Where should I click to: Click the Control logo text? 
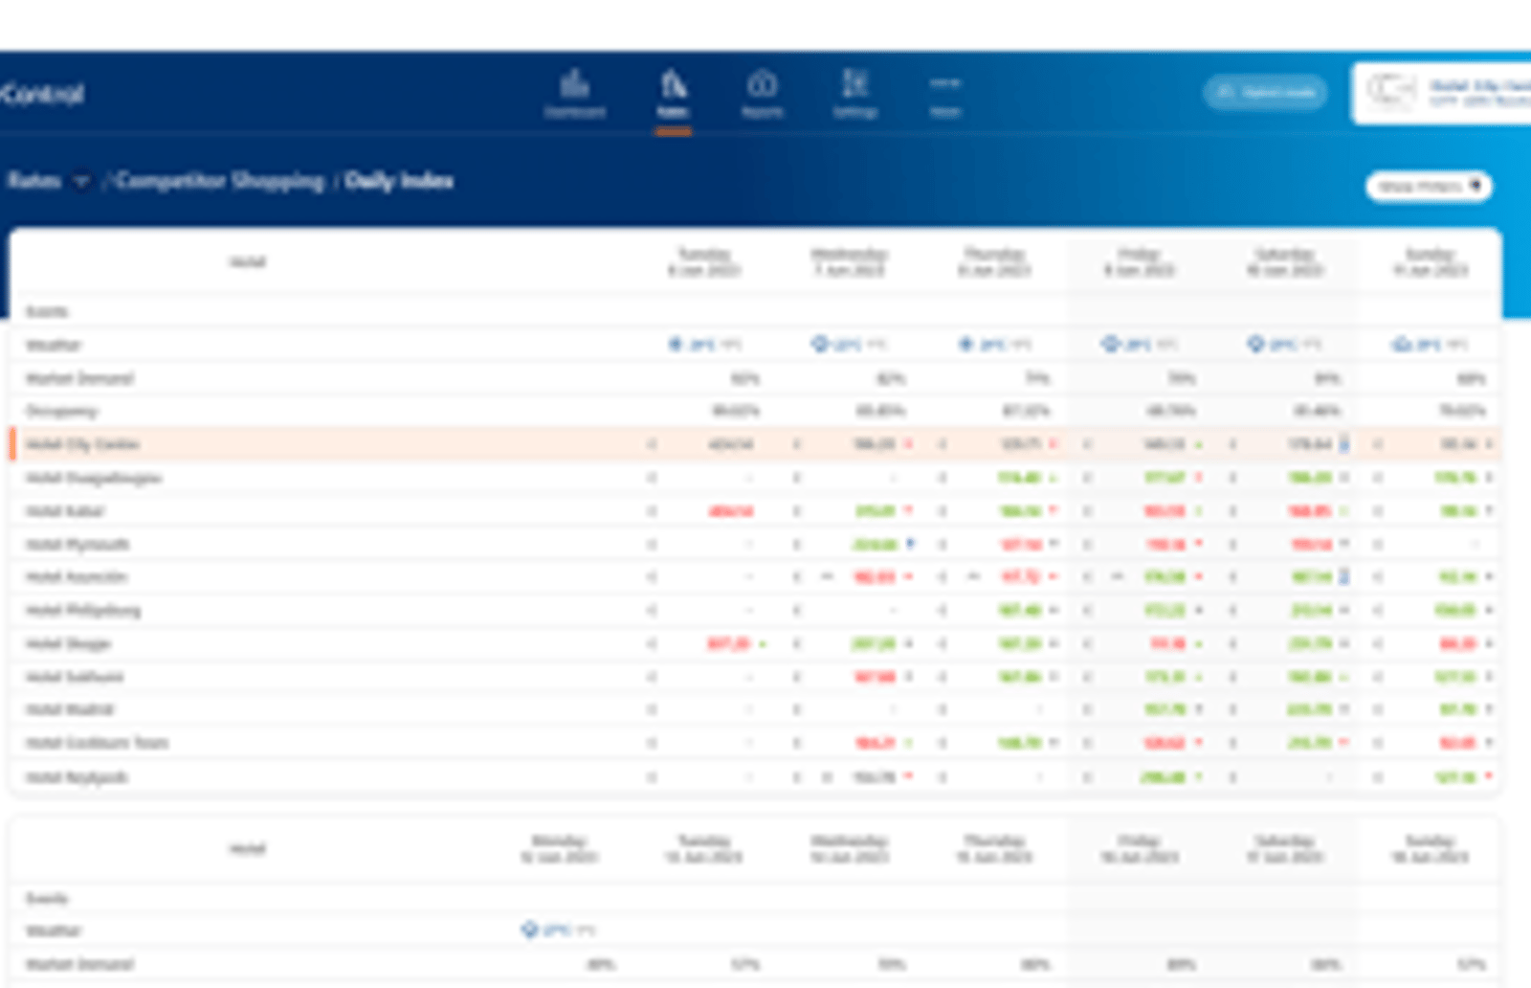42,94
